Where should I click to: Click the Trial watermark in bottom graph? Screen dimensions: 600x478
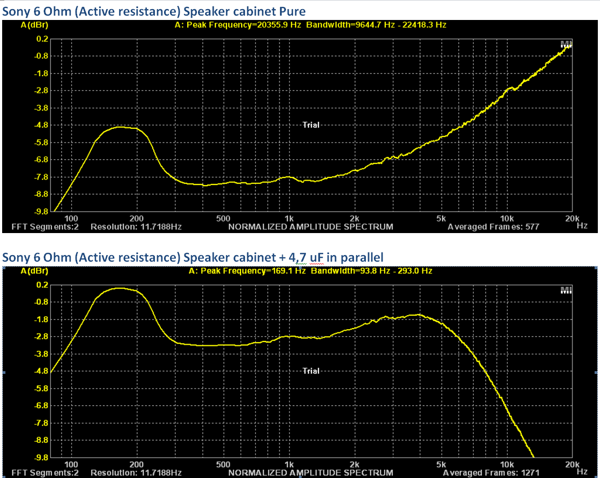(311, 371)
